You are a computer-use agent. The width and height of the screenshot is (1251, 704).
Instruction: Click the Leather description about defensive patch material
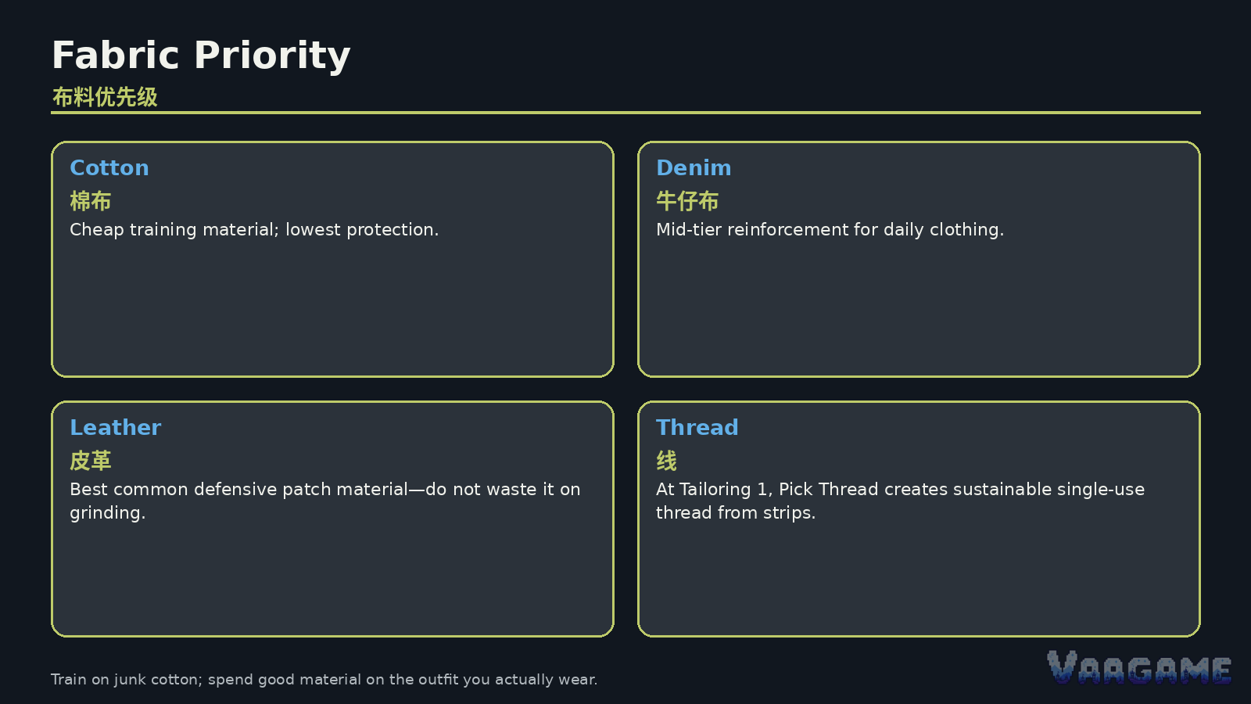tap(325, 501)
